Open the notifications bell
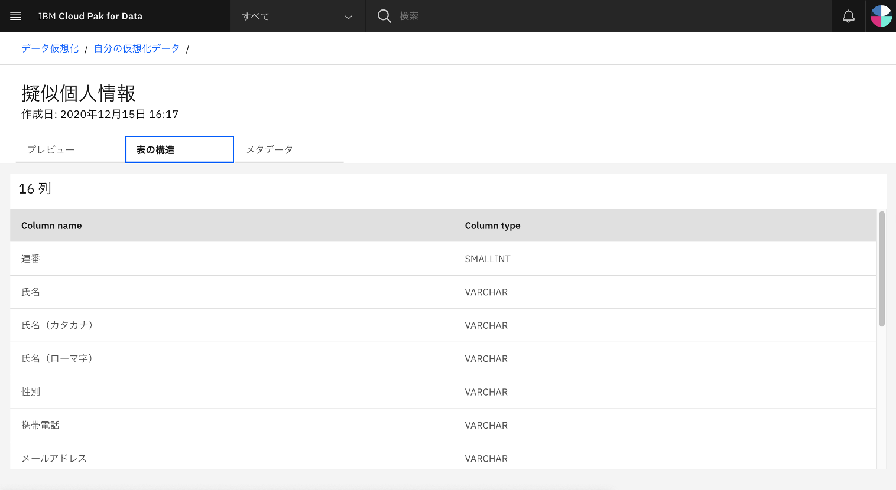896x490 pixels. coord(848,16)
